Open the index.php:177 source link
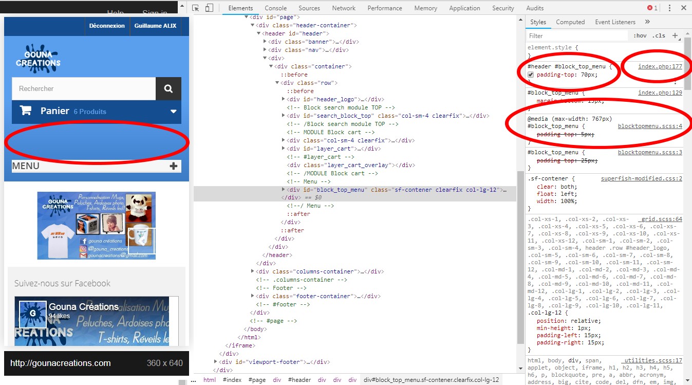The height and width of the screenshot is (385, 692). click(660, 66)
